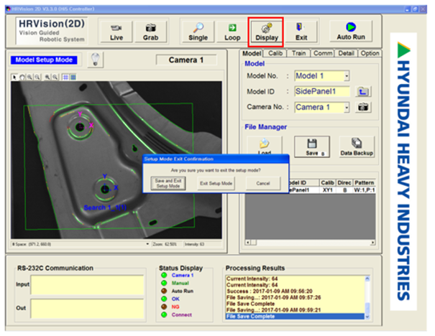Image resolution: width=435 pixels, height=336 pixels.
Task: Select File Saving 09:59:21 line
Action: coord(273,310)
